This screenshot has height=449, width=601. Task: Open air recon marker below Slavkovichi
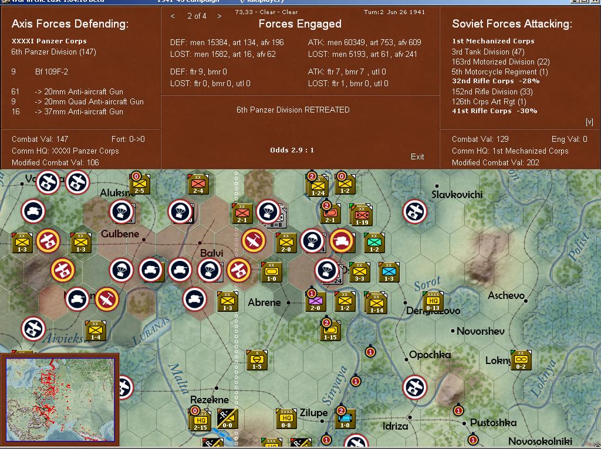click(415, 212)
